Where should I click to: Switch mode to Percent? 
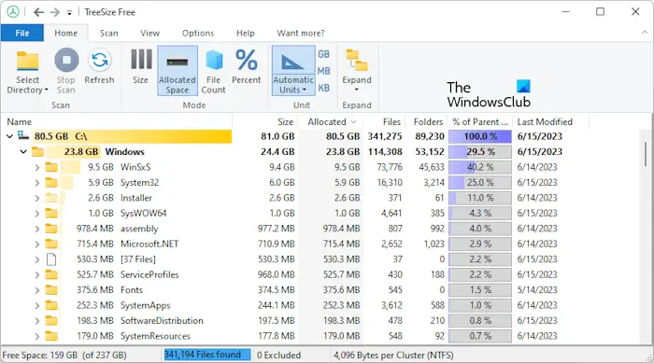[x=246, y=67]
